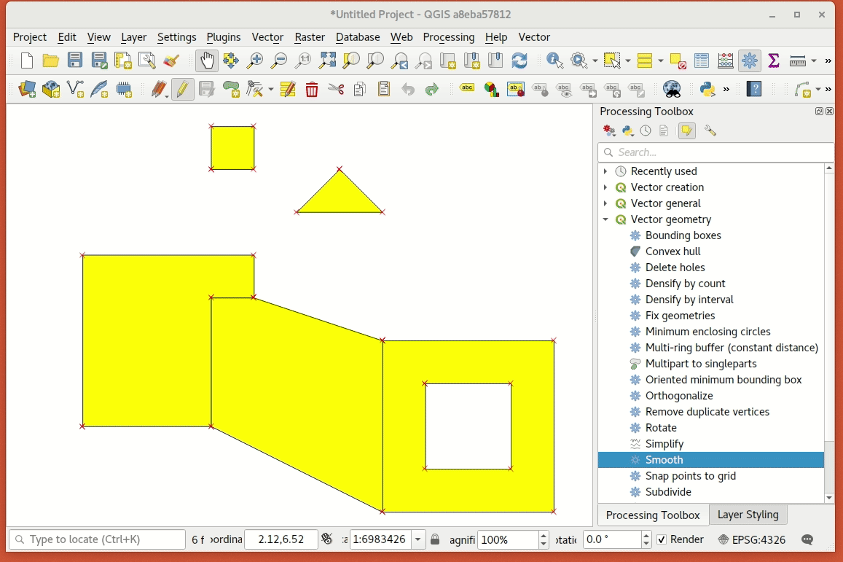
Task: Click the Identify Features tool
Action: click(554, 61)
